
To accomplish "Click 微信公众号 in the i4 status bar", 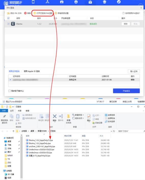I will coord(127,102).
